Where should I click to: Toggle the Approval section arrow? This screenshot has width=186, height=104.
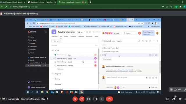[x=53, y=84]
